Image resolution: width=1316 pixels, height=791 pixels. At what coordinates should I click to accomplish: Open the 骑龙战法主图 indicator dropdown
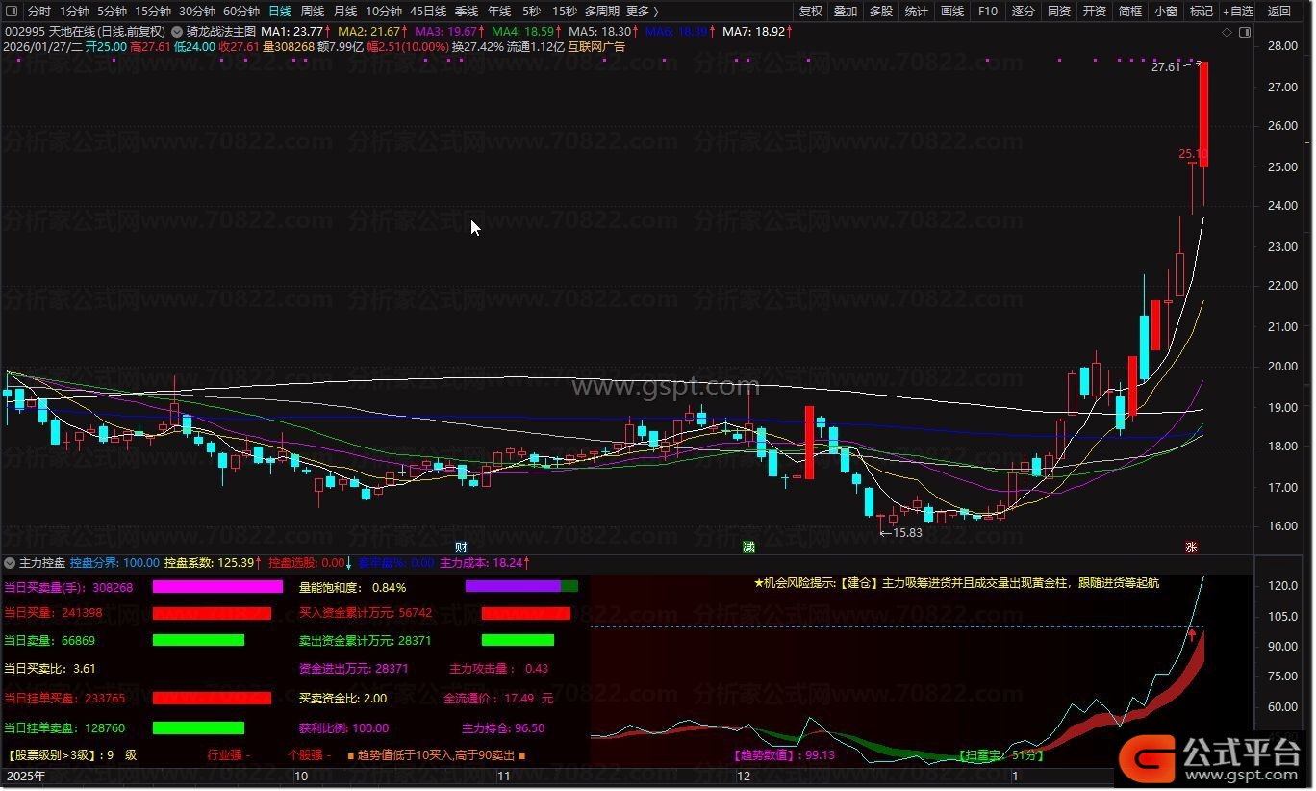coord(178,31)
